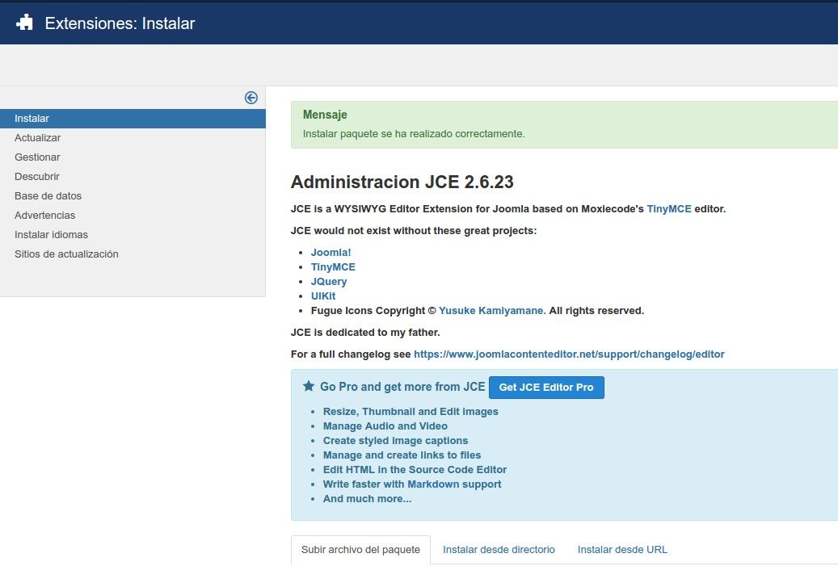Switch to Instalar desde directorio tab
This screenshot has width=838, height=587.
(x=499, y=550)
